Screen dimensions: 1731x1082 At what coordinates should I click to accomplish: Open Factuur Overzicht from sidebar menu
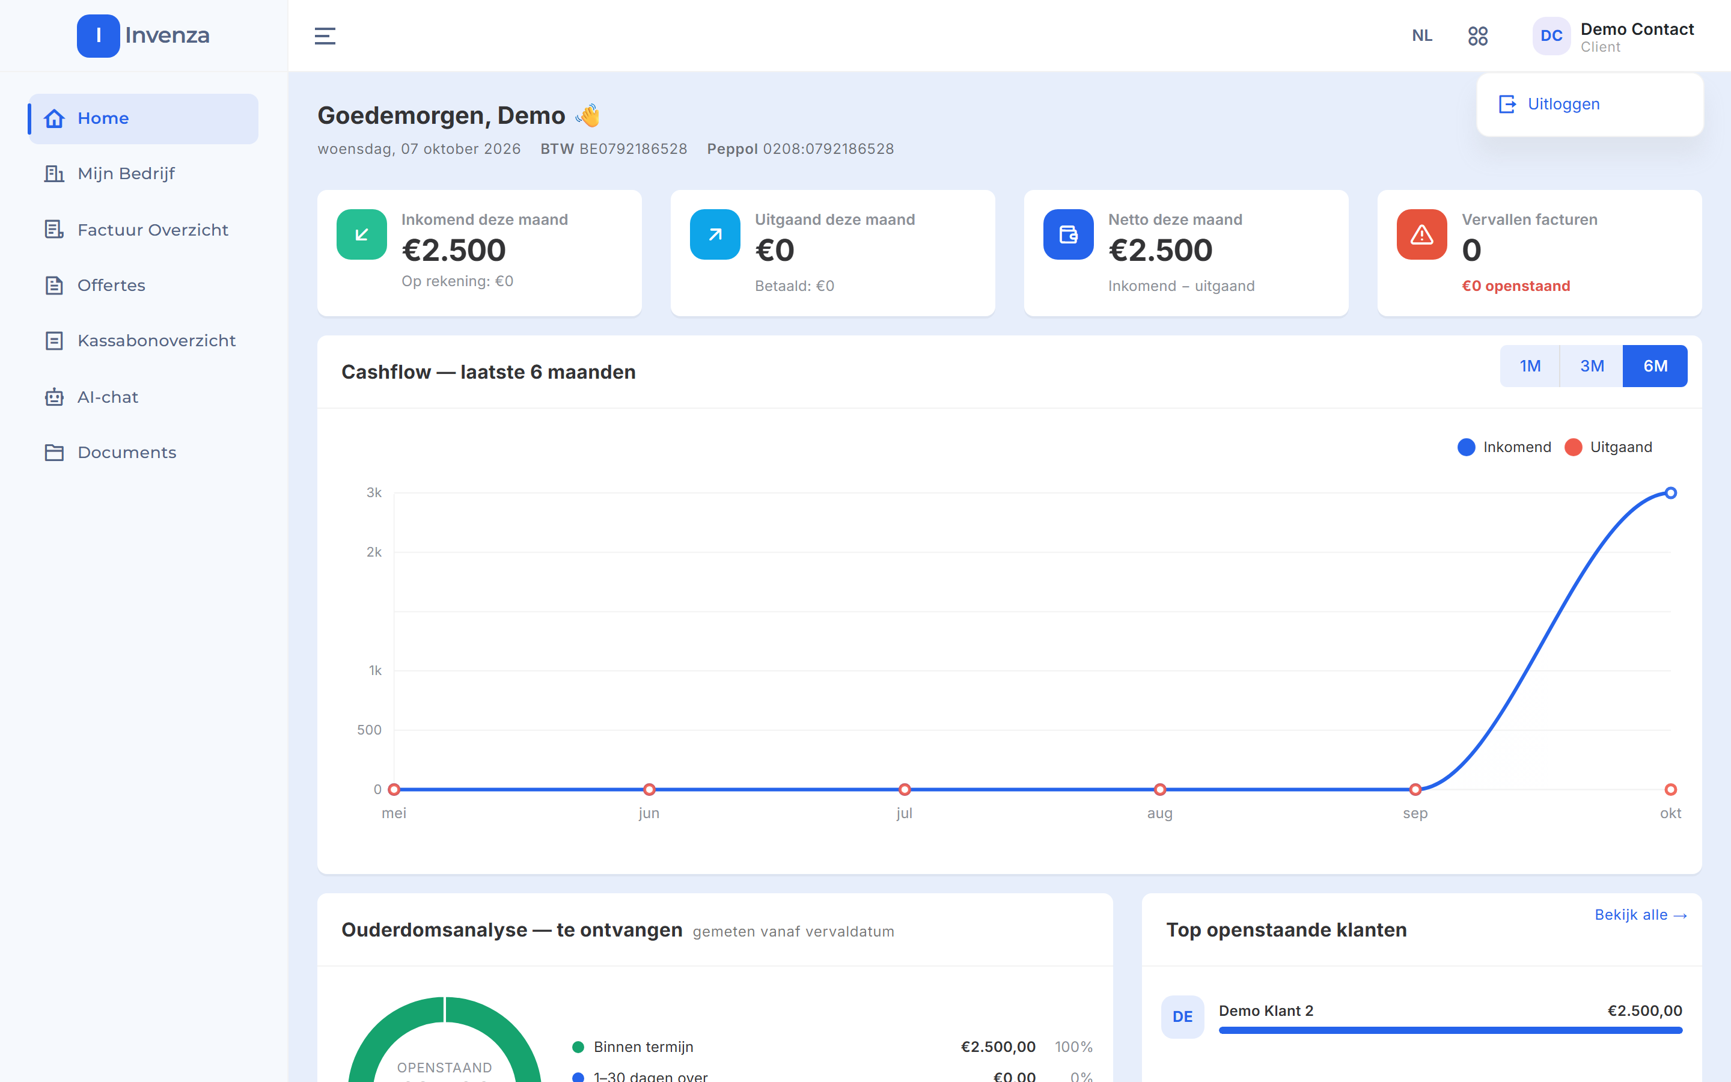coord(143,230)
